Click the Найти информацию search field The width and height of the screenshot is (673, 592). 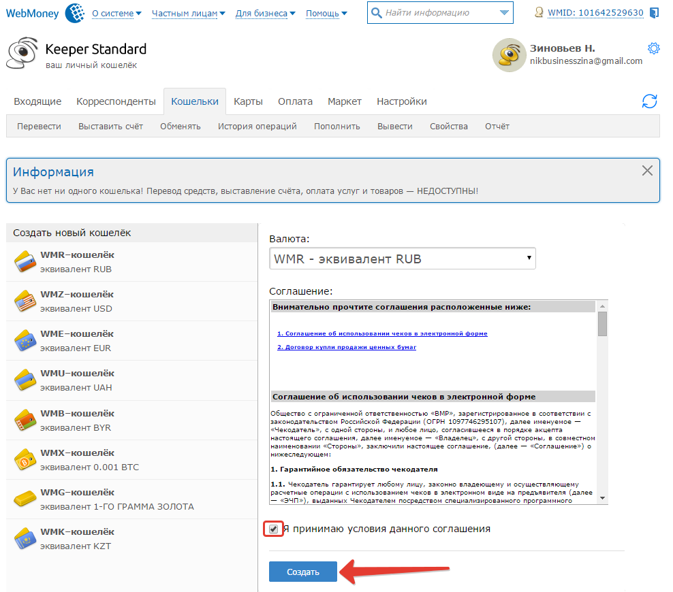click(440, 13)
